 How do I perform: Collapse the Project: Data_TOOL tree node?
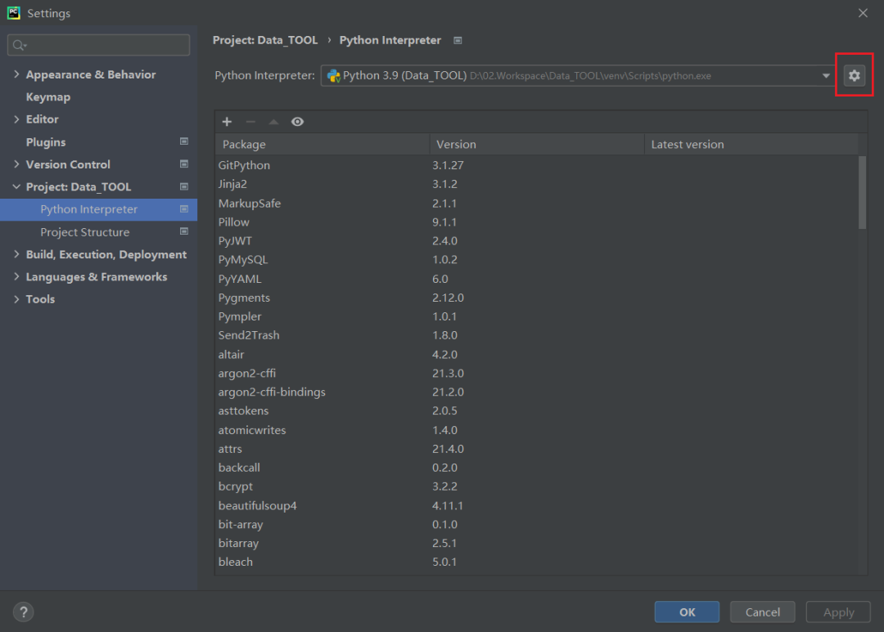[x=17, y=187]
